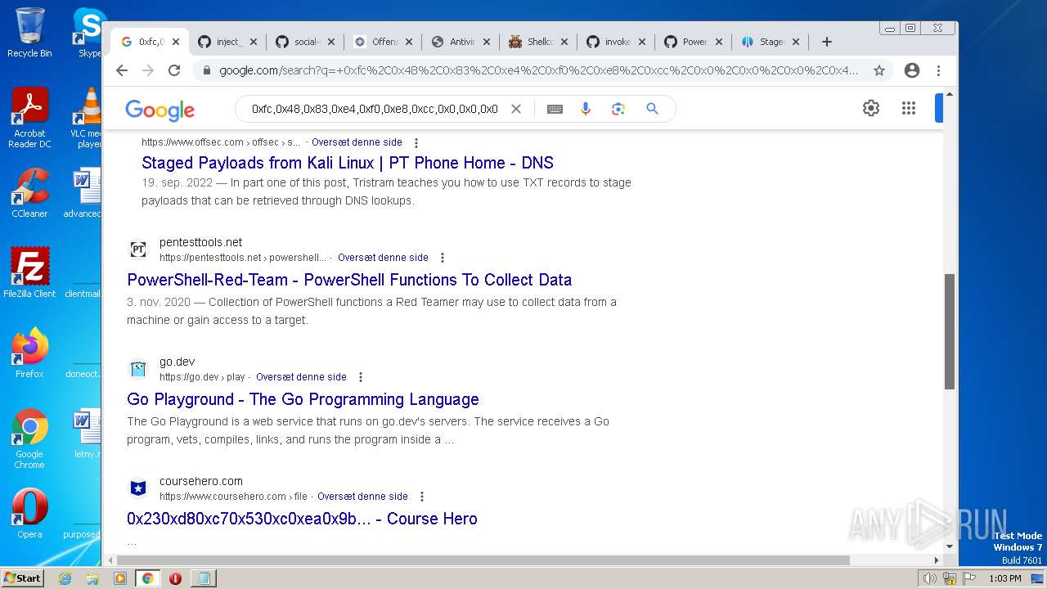The width and height of the screenshot is (1047, 589).
Task: Click the coursehero.com star favicon
Action: click(138, 488)
